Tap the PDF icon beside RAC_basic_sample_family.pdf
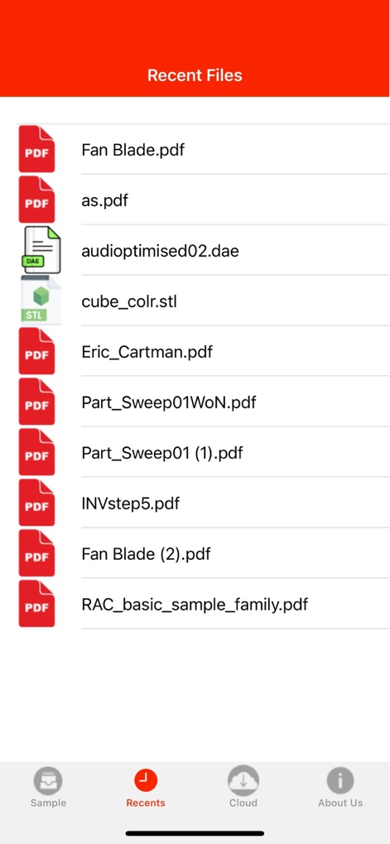Viewport: 390px width, 844px height. 37,604
